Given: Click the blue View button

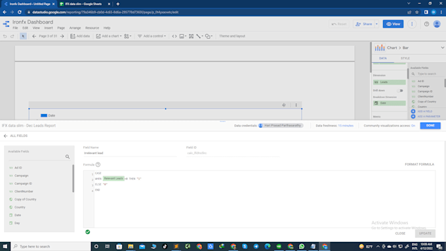Looking at the screenshot, I should (x=393, y=24).
